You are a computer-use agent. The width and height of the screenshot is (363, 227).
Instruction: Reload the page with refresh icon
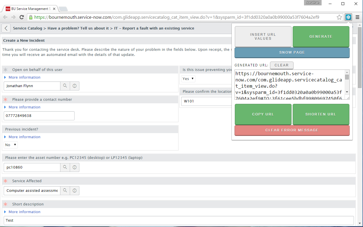(x=22, y=17)
